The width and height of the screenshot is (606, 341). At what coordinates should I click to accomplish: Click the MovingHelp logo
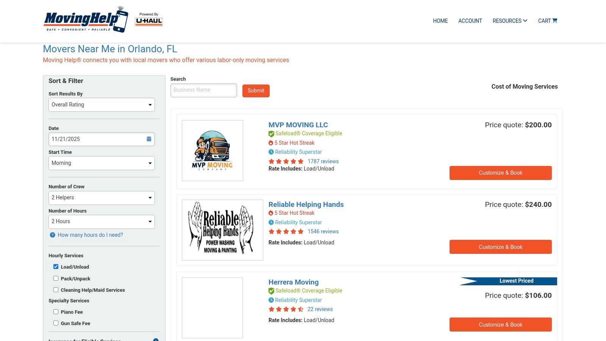tap(86, 20)
